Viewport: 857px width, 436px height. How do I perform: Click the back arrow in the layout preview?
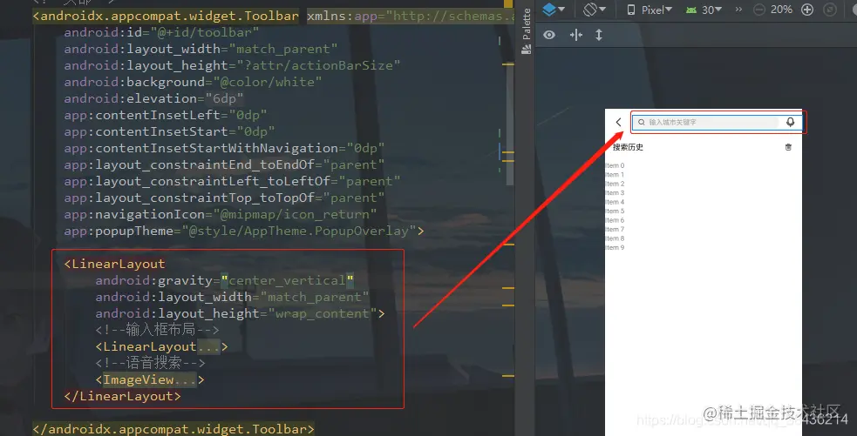coord(618,122)
